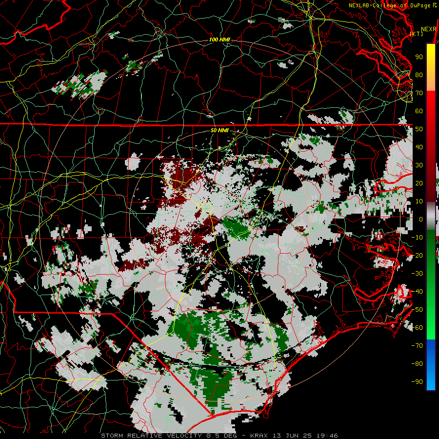Click the 30 value on the velocity scale
Viewport: 439px width, 439px height.
[419, 165]
